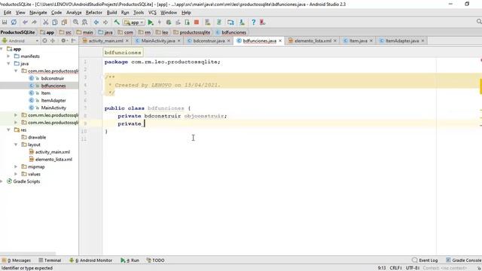Click the Find magnifier icon
Screen dimensions: 482x271
click(75, 22)
